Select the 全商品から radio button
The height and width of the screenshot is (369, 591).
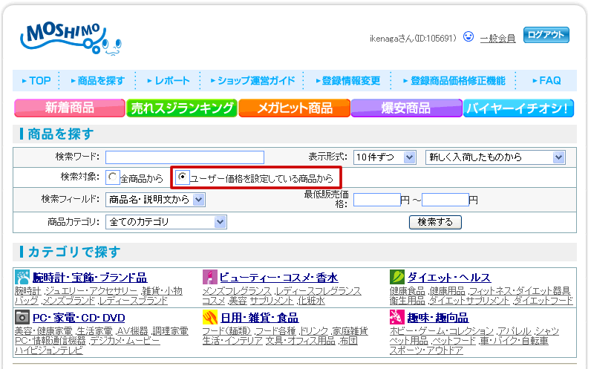[112, 177]
